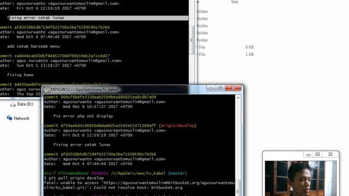The image size is (349, 196).
Task: Click the (origin/develop) branch label
Action: 177,126
